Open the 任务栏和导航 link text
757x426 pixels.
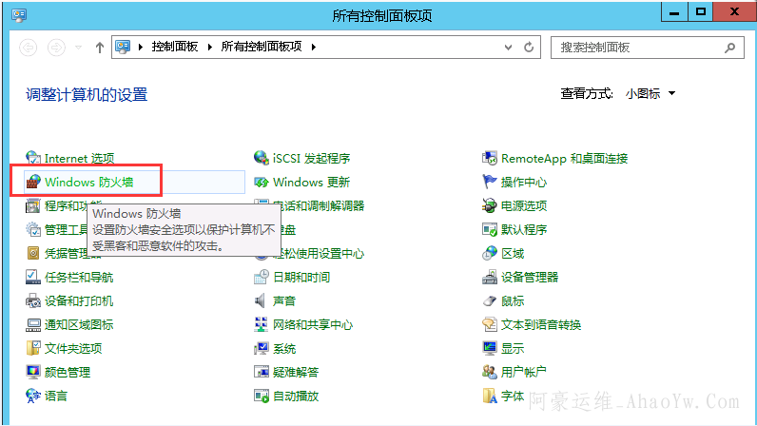(79, 278)
